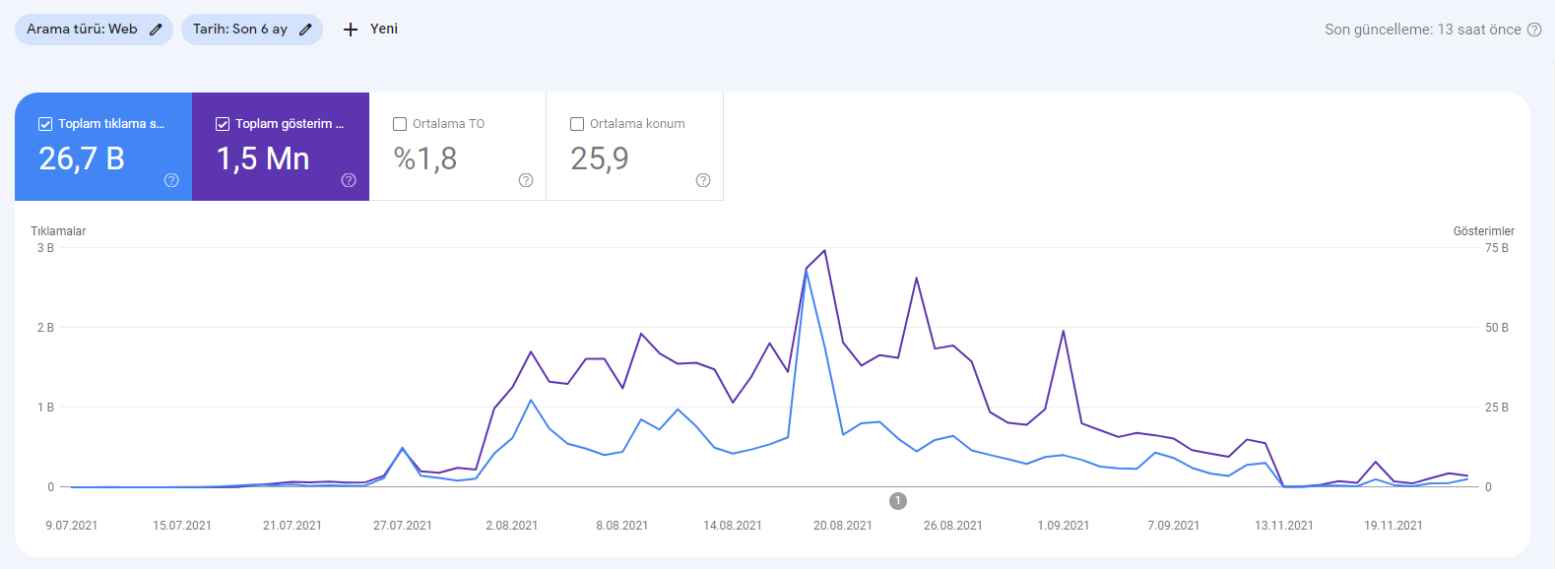Click the 25 B right axis value
Viewport: 1555px width, 569px height.
[1497, 408]
